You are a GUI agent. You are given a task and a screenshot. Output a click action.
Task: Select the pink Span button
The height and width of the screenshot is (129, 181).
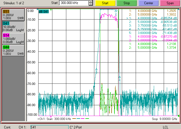click(x=170, y=3)
